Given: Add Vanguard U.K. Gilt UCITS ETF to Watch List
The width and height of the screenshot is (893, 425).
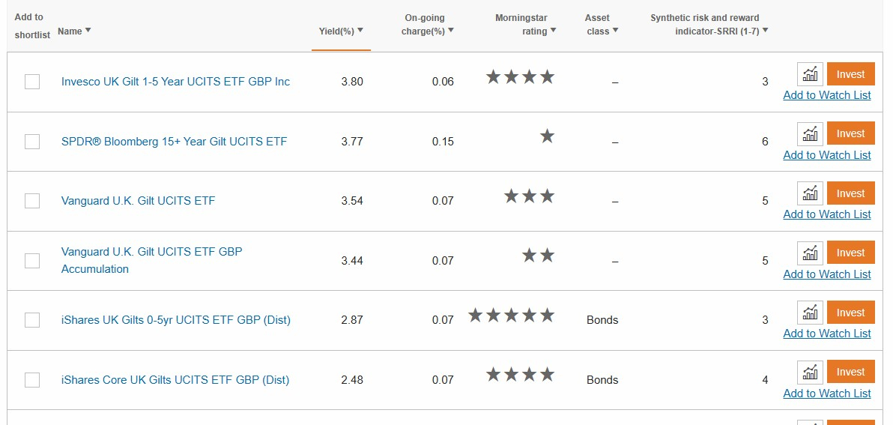Looking at the screenshot, I should tap(826, 214).
